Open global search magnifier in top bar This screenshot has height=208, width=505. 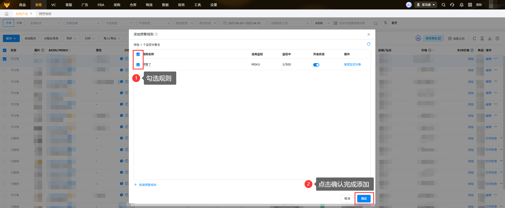[443, 5]
